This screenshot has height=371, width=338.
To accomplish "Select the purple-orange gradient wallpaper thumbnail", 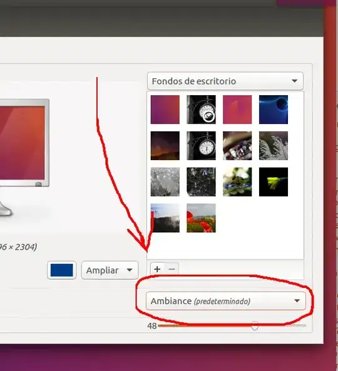I will [x=165, y=109].
